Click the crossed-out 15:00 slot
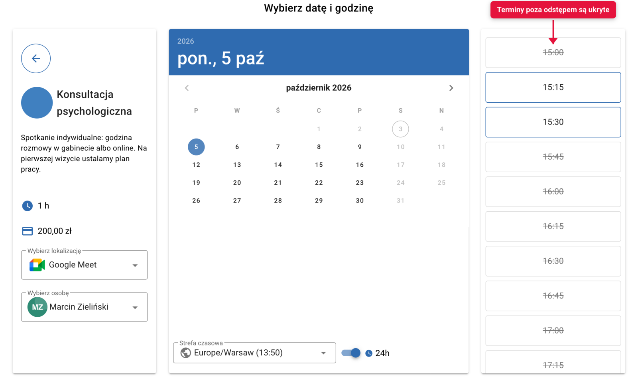Screen dimensions: 638x386 coord(553,53)
